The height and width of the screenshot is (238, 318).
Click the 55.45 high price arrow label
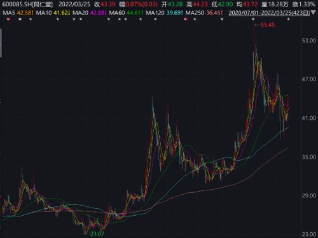click(265, 25)
